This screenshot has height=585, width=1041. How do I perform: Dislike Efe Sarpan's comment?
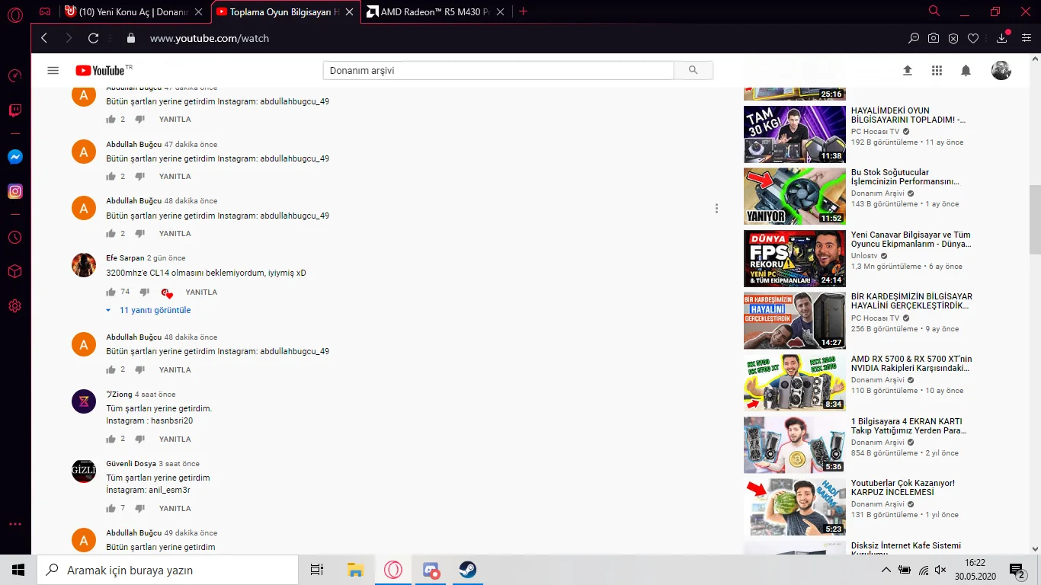pyautogui.click(x=144, y=292)
